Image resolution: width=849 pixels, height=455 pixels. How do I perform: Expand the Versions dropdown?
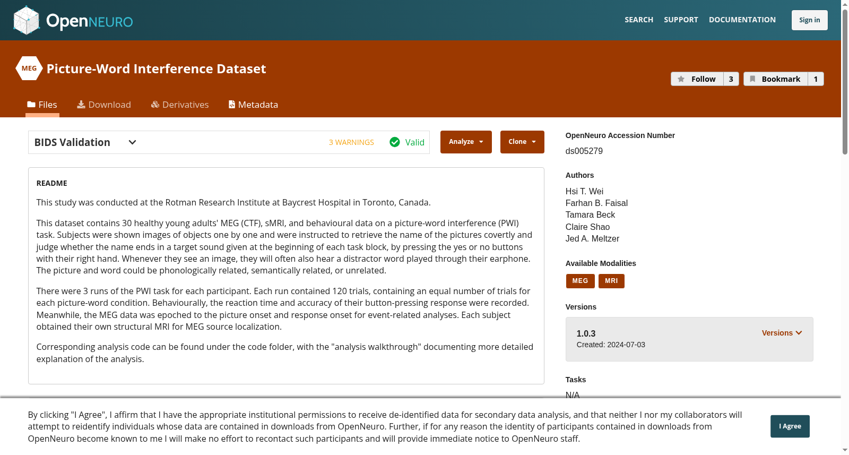click(x=782, y=333)
